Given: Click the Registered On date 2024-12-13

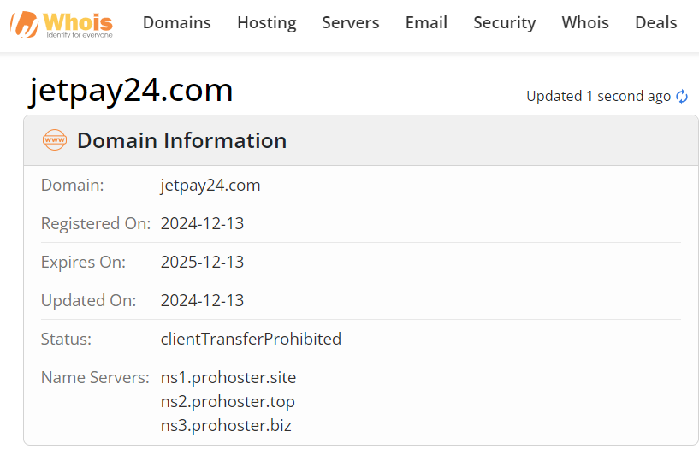Looking at the screenshot, I should [202, 224].
